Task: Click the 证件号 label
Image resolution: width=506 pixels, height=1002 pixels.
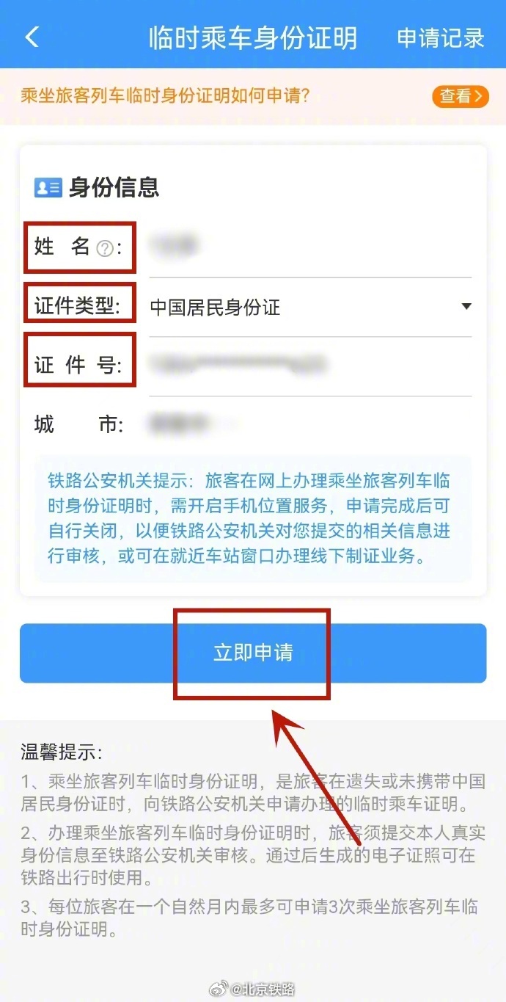Action: point(78,365)
